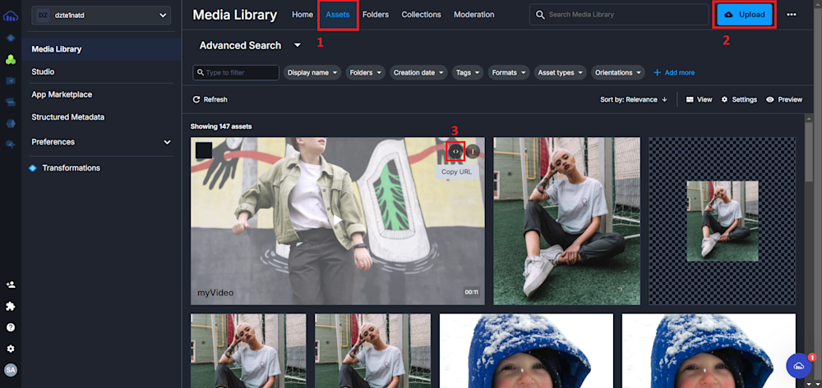The width and height of the screenshot is (822, 388).
Task: Open the help question mark icon
Action: click(11, 327)
